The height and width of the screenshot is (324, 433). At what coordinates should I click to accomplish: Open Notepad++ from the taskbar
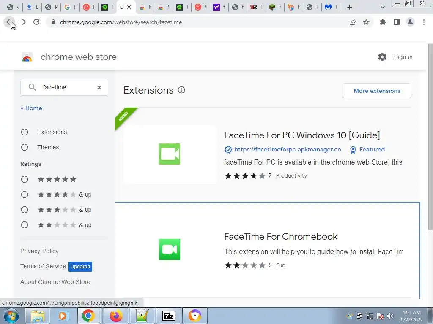tap(143, 316)
